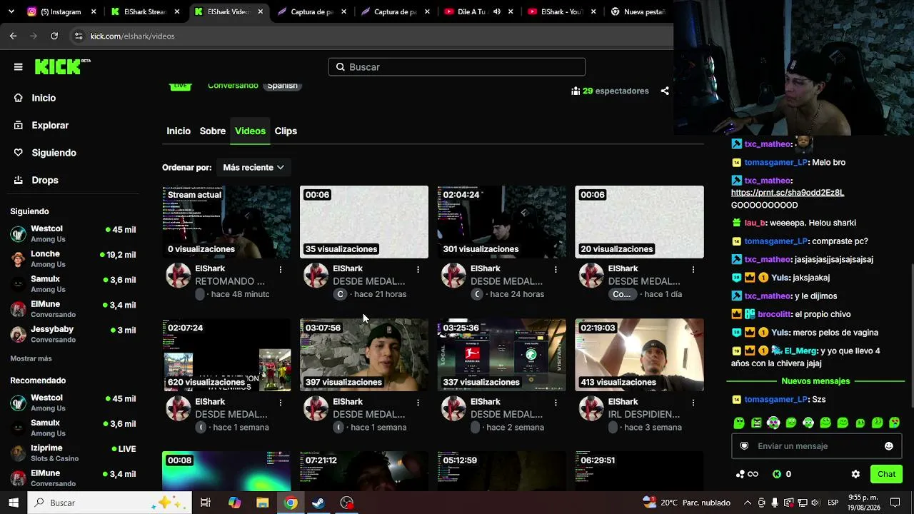Launch Copilot from the taskbar
914x514 pixels.
coord(235,503)
